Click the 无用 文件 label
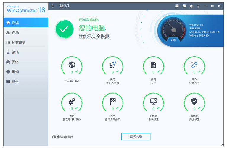The width and height of the screenshot is (227, 149). (x=154, y=81)
